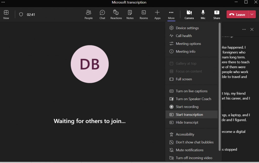
Task: Click the shield security icon
Action: [21, 14]
